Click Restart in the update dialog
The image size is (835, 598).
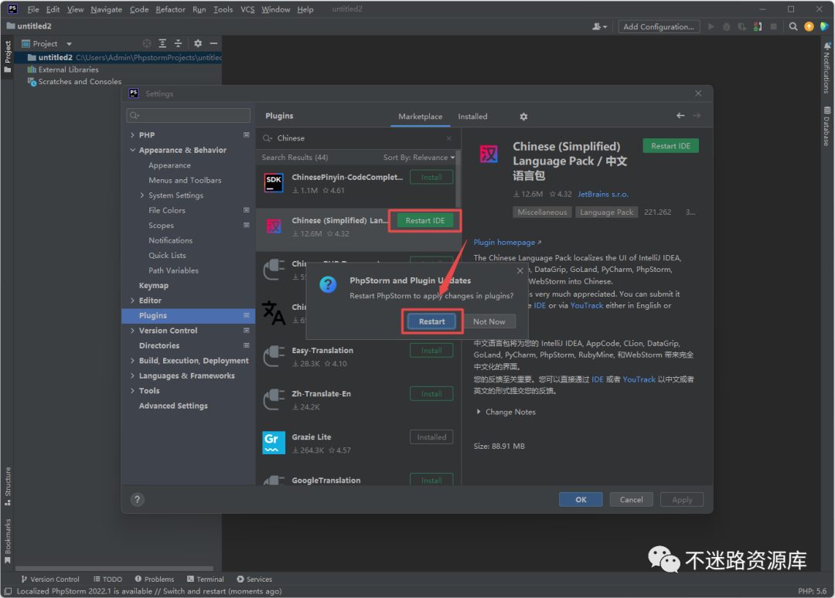pyautogui.click(x=431, y=321)
